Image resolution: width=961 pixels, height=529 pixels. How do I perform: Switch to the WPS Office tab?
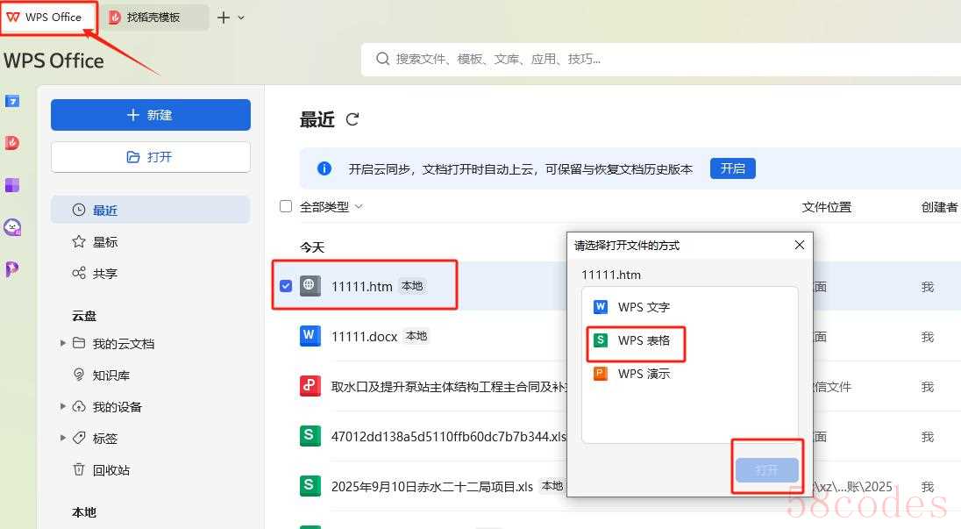pos(49,18)
